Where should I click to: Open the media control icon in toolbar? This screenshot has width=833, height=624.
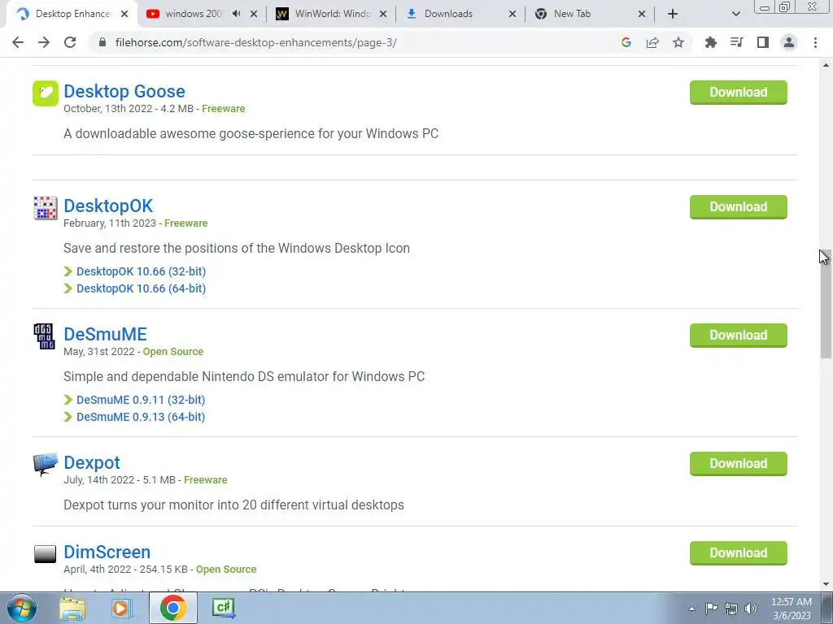(x=736, y=42)
